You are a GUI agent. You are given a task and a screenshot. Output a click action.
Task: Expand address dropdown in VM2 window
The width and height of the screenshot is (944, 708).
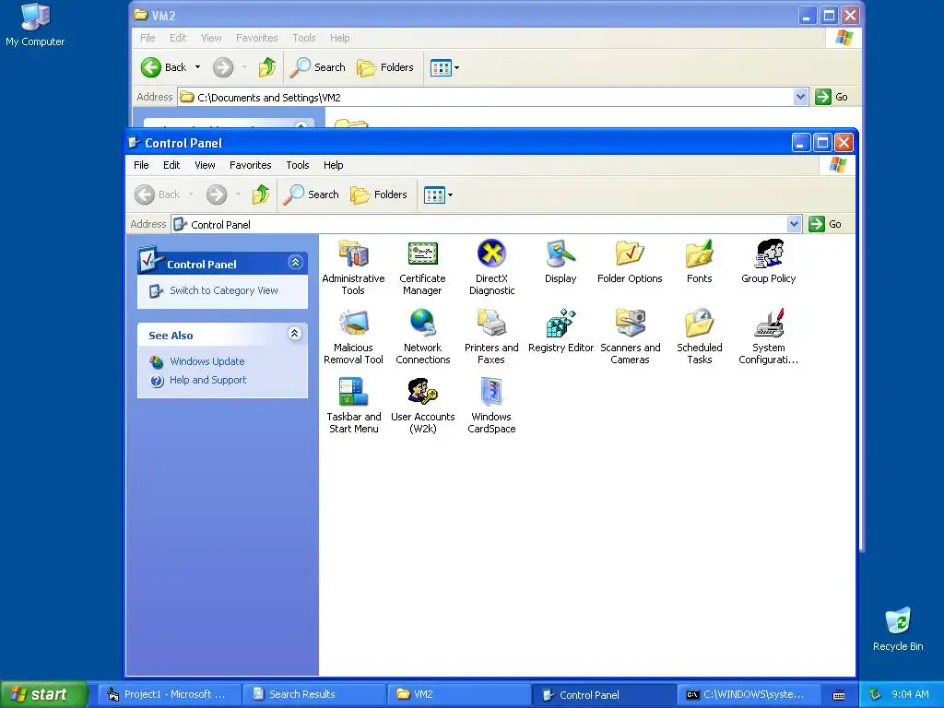(800, 97)
